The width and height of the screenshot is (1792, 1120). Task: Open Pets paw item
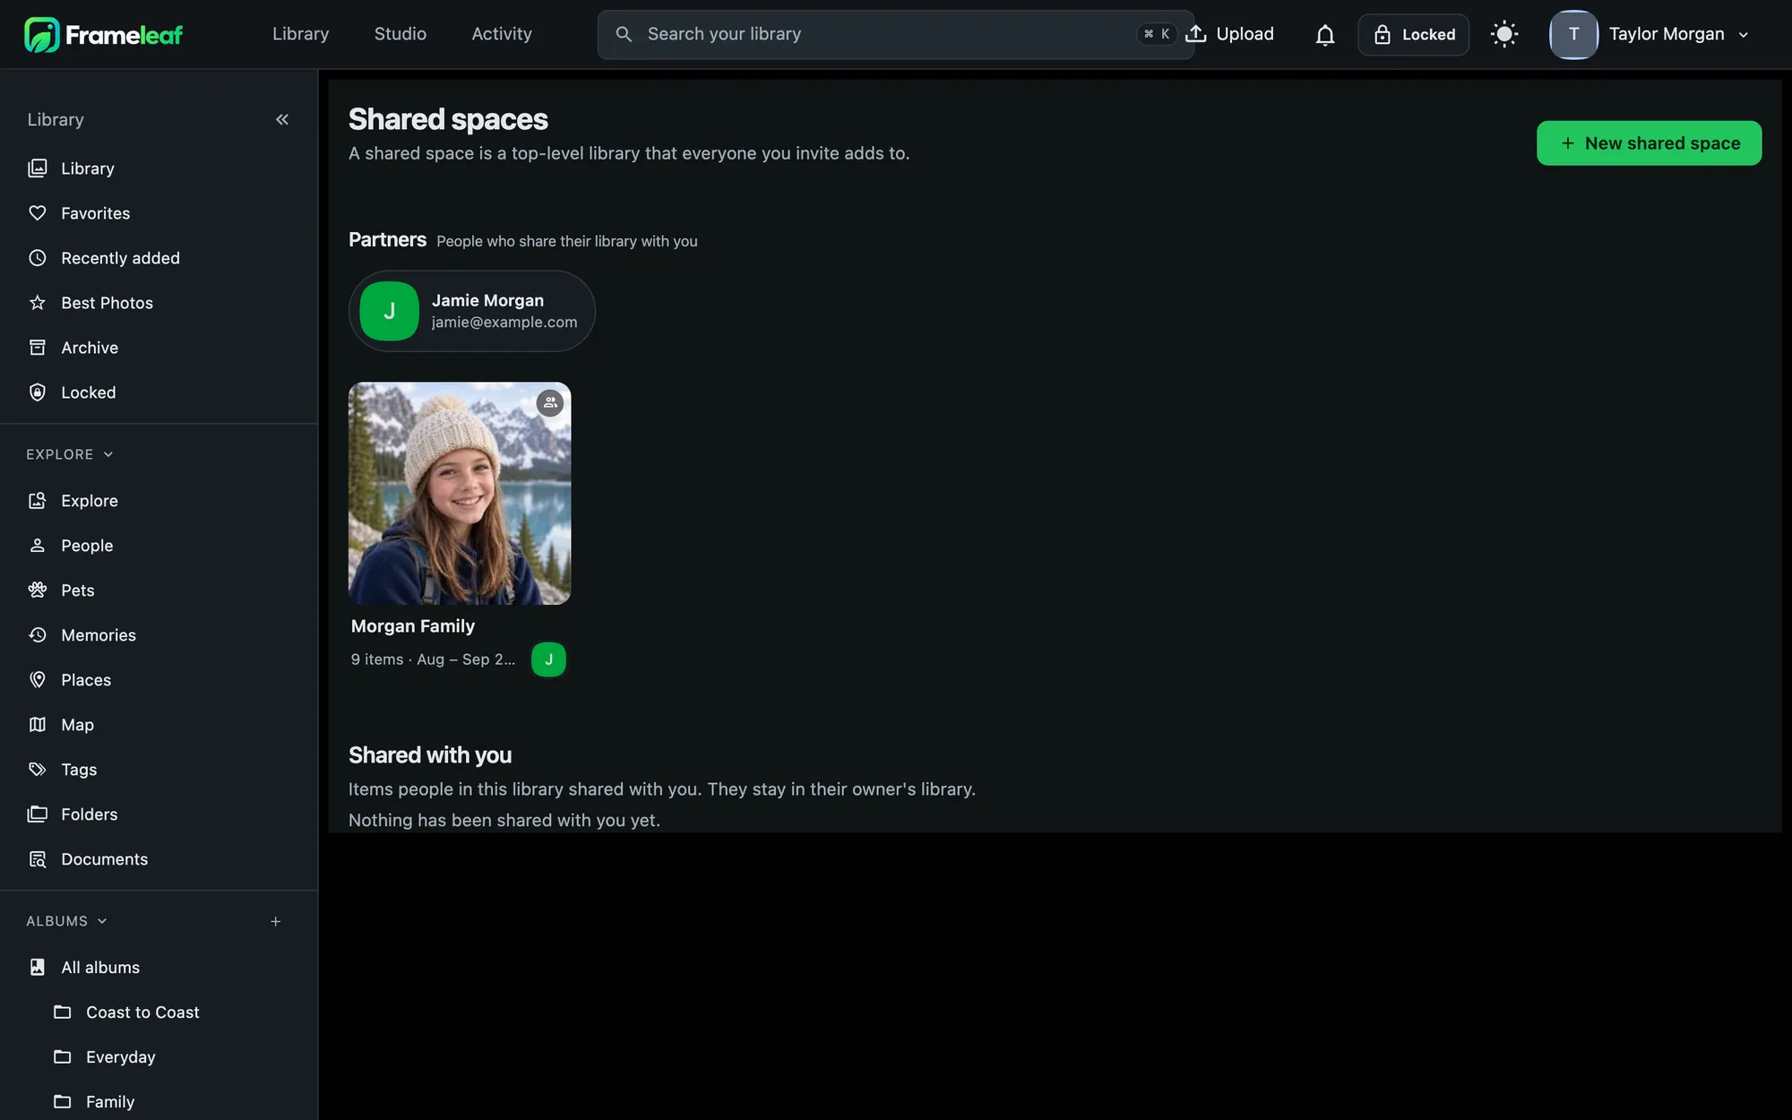point(159,590)
